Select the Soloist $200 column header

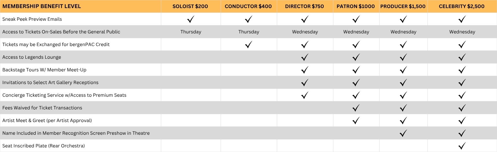click(x=190, y=6)
